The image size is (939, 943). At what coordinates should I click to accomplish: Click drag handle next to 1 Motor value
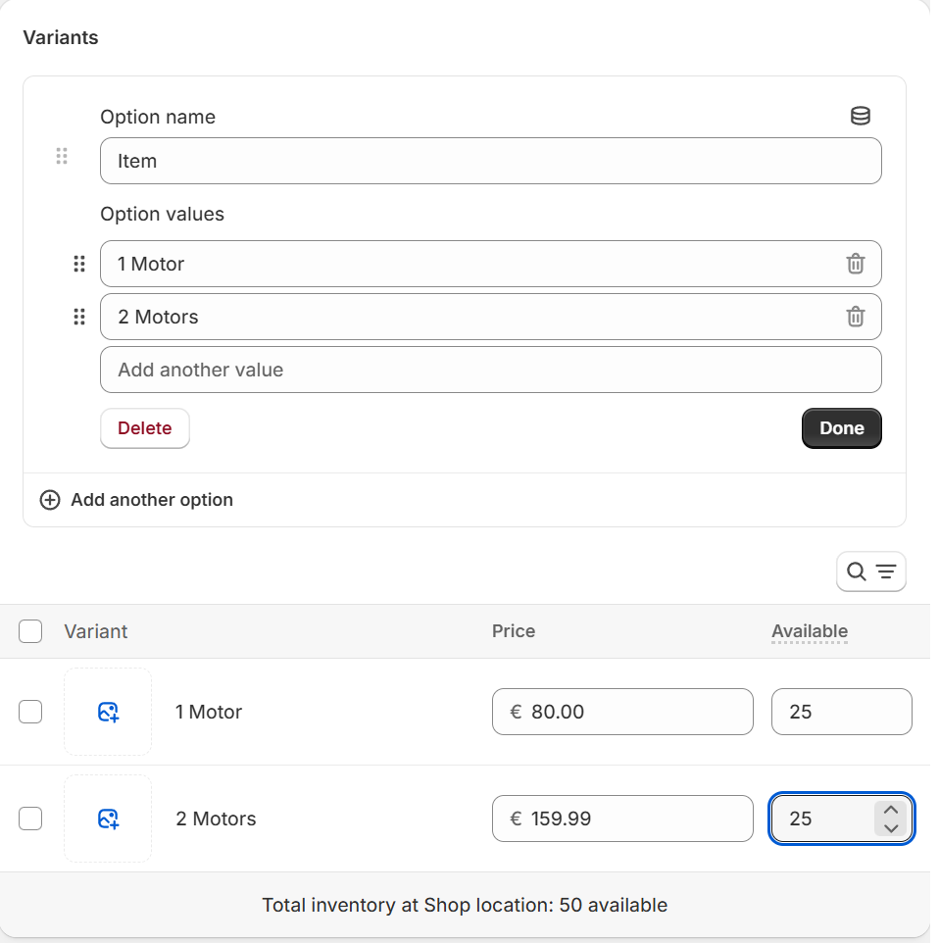coord(79,264)
